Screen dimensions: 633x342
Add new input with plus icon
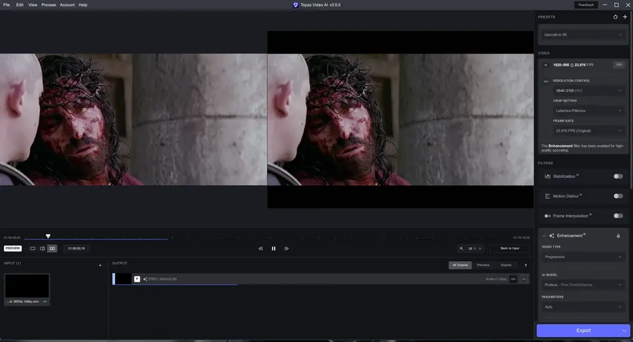tap(100, 265)
